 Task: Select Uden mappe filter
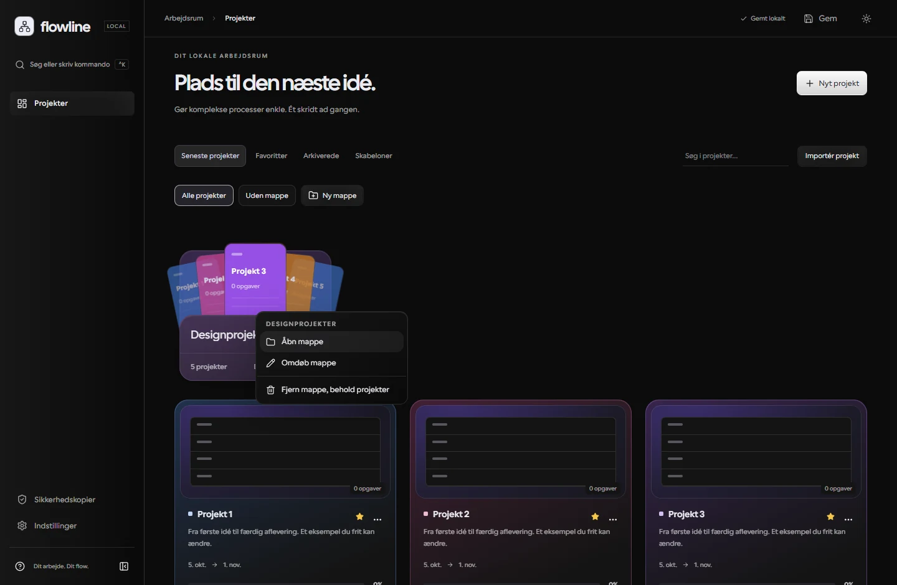tap(267, 195)
